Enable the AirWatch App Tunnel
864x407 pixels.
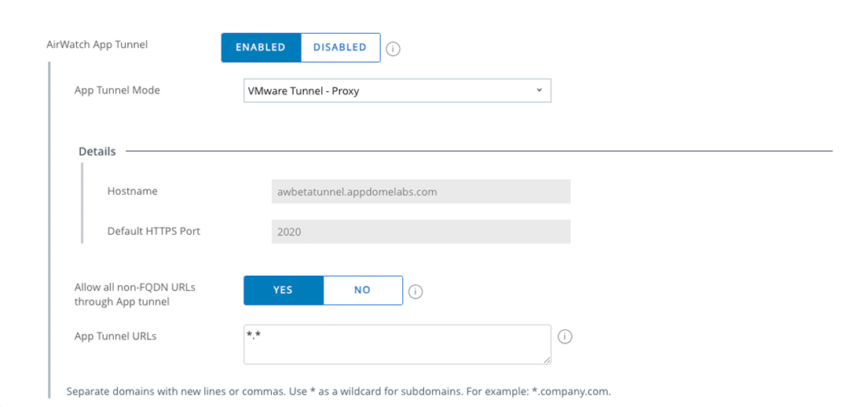click(x=261, y=47)
